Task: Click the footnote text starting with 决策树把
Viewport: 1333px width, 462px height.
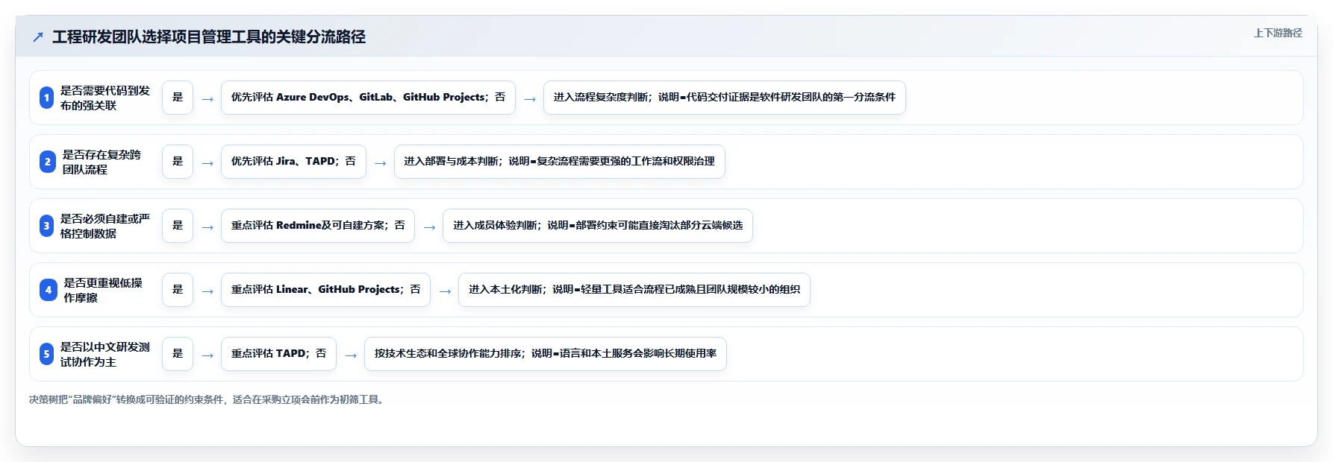Action: tap(208, 400)
